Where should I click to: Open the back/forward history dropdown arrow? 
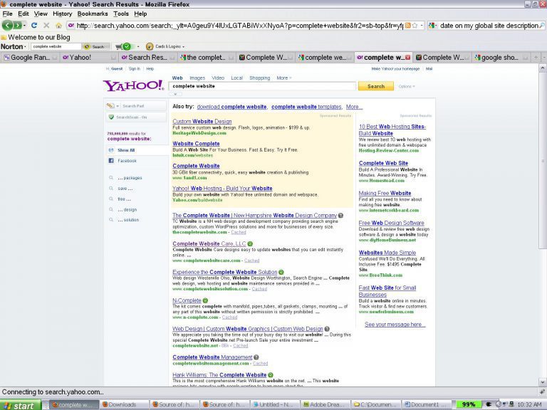pyautogui.click(x=24, y=26)
